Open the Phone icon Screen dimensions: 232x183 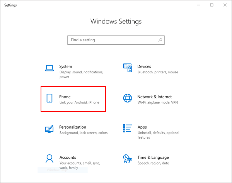click(49, 99)
